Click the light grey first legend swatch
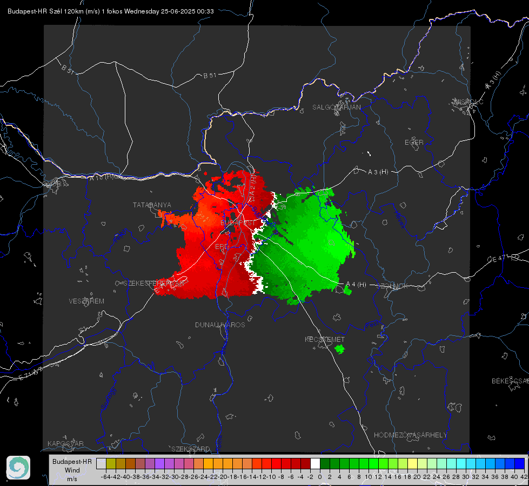 pyautogui.click(x=101, y=464)
